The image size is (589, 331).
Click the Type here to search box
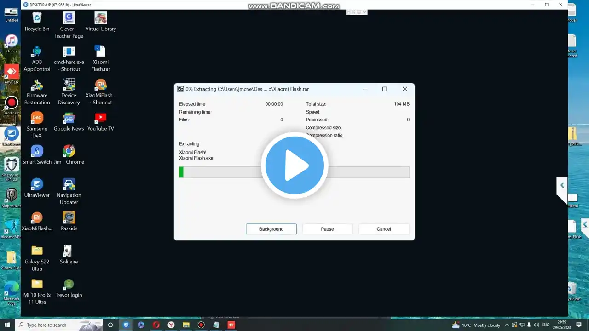click(59, 325)
